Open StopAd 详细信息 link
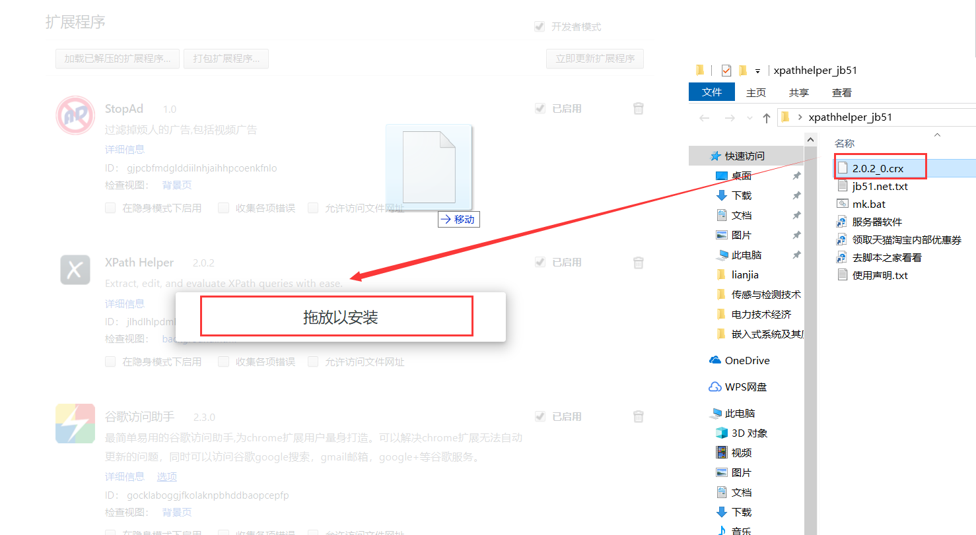The height and width of the screenshot is (535, 976). point(125,150)
